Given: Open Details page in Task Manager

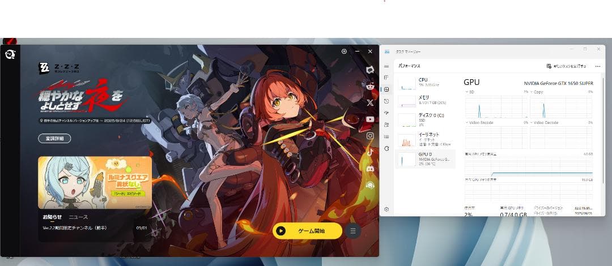Looking at the screenshot, I should [x=386, y=136].
